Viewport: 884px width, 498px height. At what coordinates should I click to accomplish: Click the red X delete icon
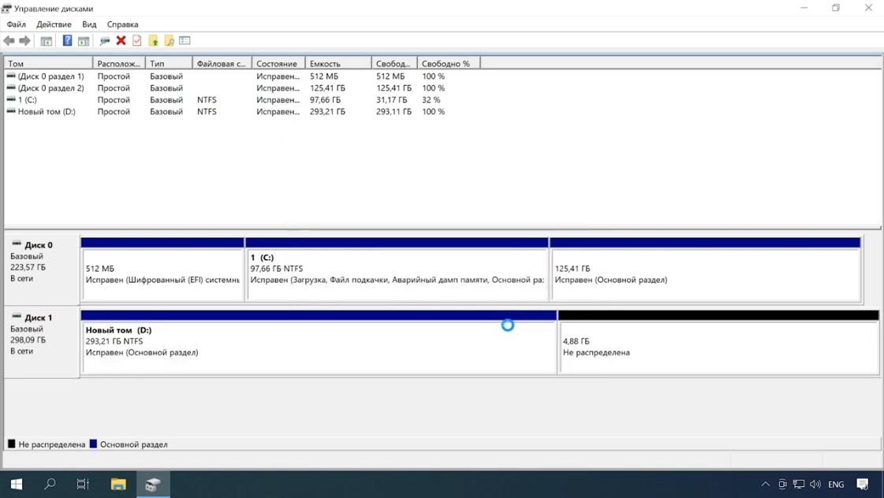point(121,40)
